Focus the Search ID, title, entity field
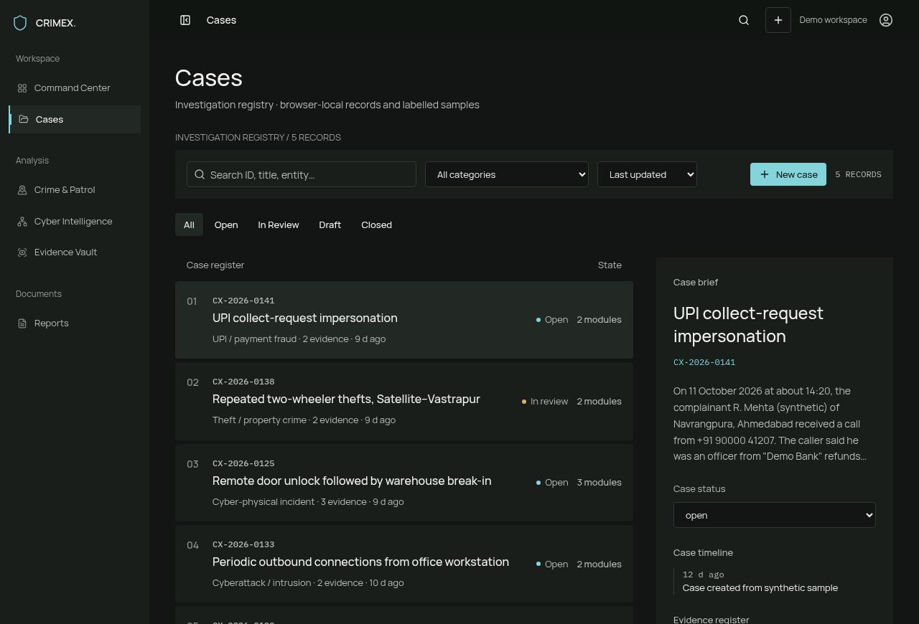This screenshot has width=919, height=624. tap(302, 174)
